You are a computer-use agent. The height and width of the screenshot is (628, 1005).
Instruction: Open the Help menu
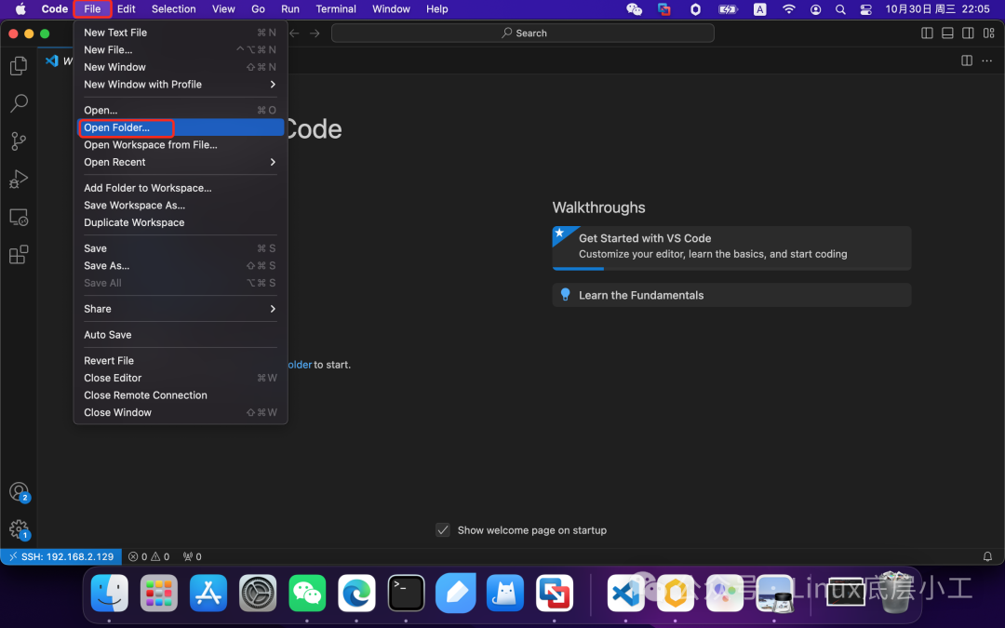point(437,9)
